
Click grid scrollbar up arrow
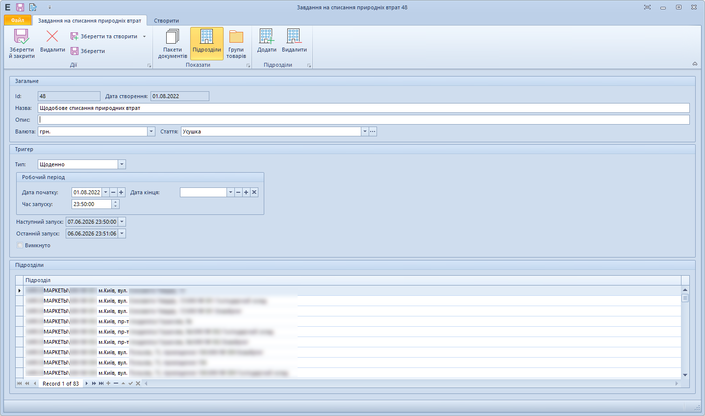(685, 290)
